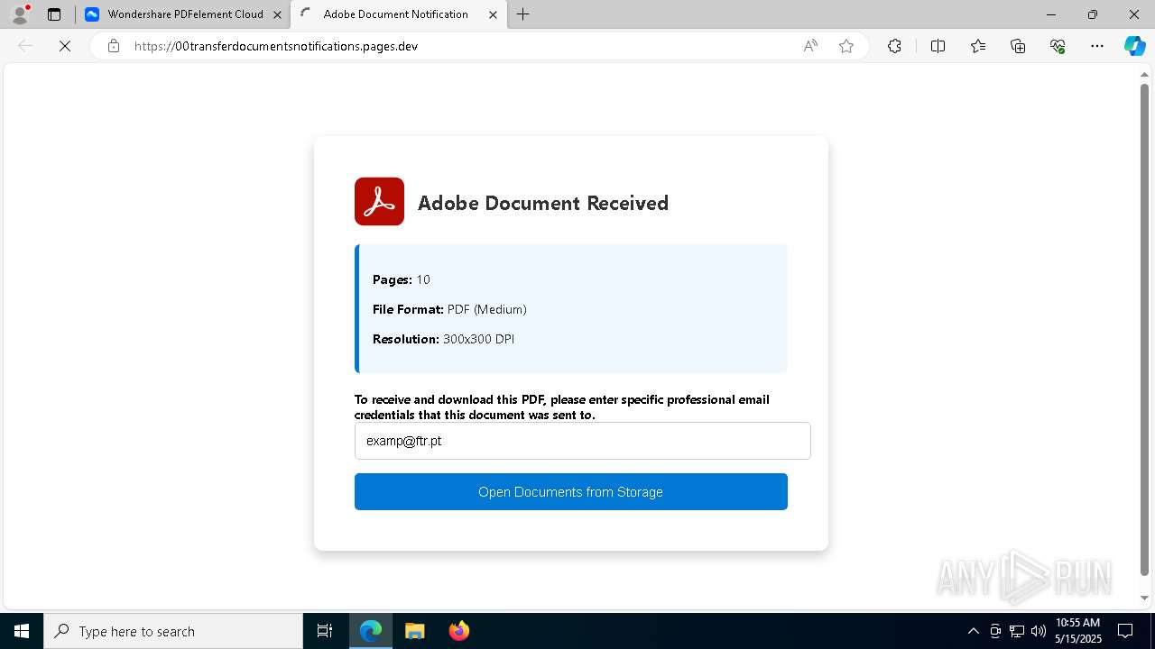Open the Favorites list
1155x649 pixels.
click(x=978, y=46)
